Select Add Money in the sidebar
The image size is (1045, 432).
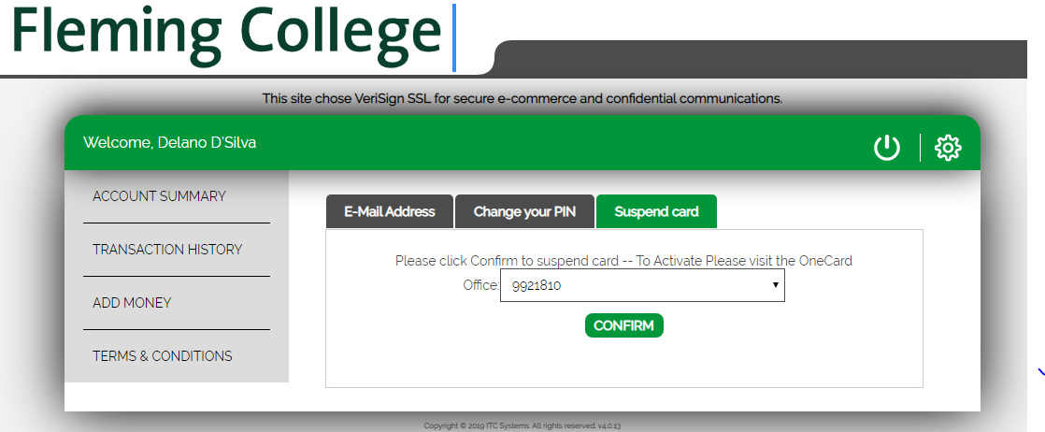point(132,303)
